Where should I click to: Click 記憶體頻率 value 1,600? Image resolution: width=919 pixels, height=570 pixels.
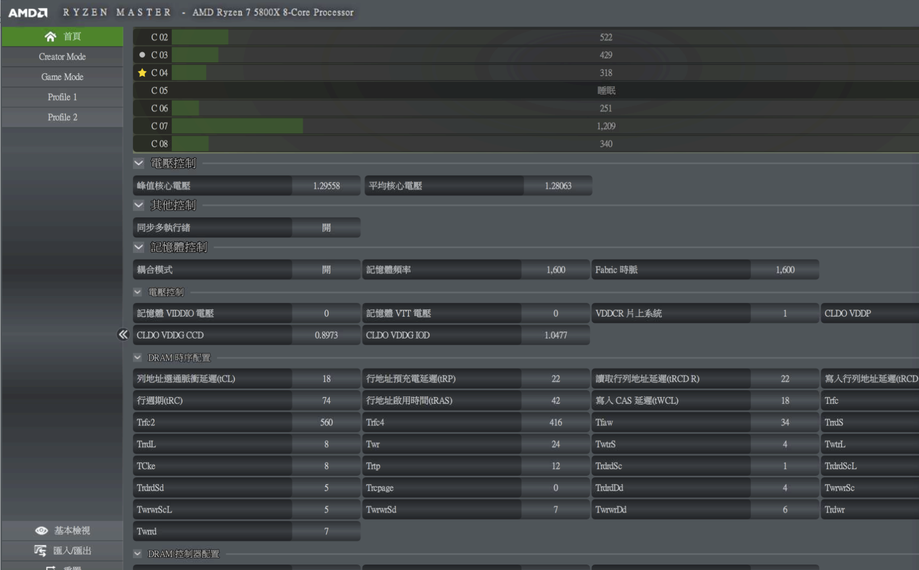coord(556,269)
